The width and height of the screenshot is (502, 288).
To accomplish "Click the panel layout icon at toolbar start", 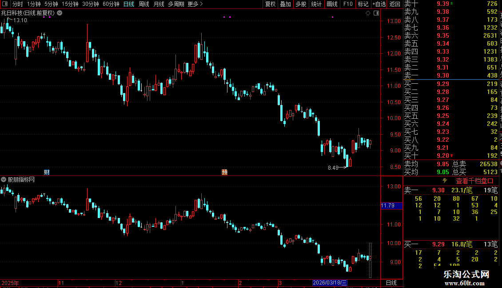I will 5,4.
